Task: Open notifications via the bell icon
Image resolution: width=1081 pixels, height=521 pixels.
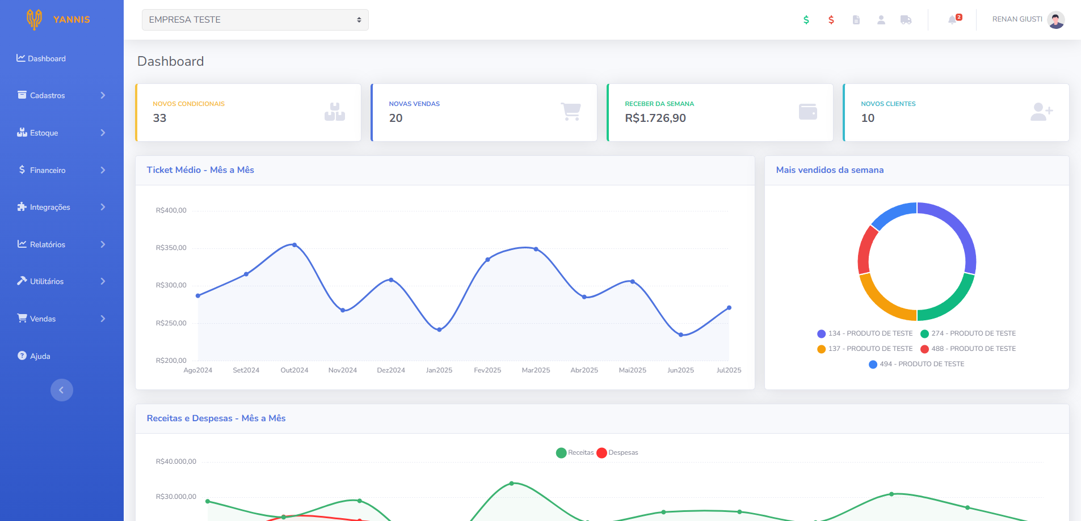Action: (953, 19)
